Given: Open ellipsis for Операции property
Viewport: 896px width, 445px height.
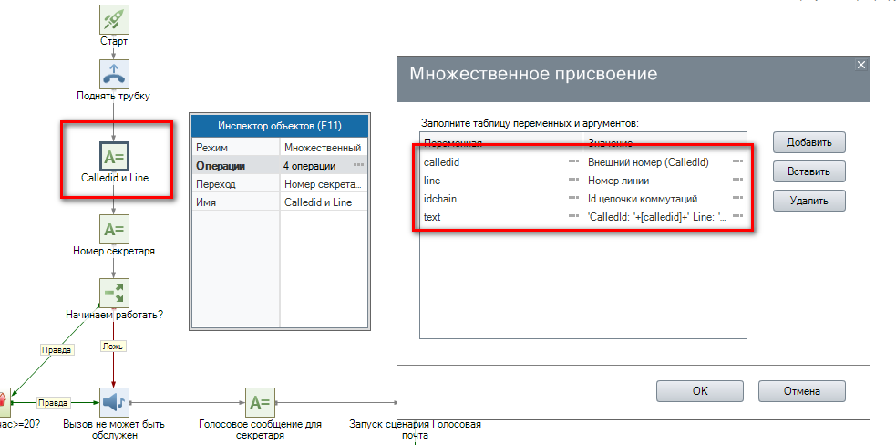Looking at the screenshot, I should 359,166.
